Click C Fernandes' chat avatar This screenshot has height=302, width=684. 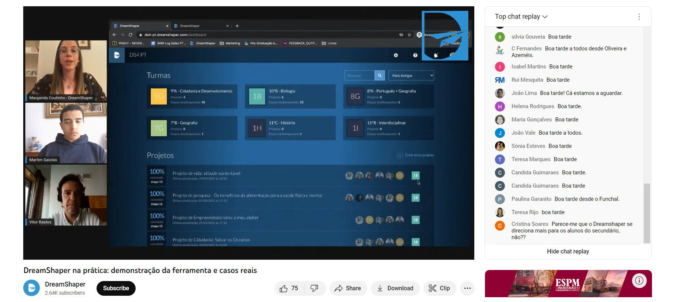(x=500, y=50)
